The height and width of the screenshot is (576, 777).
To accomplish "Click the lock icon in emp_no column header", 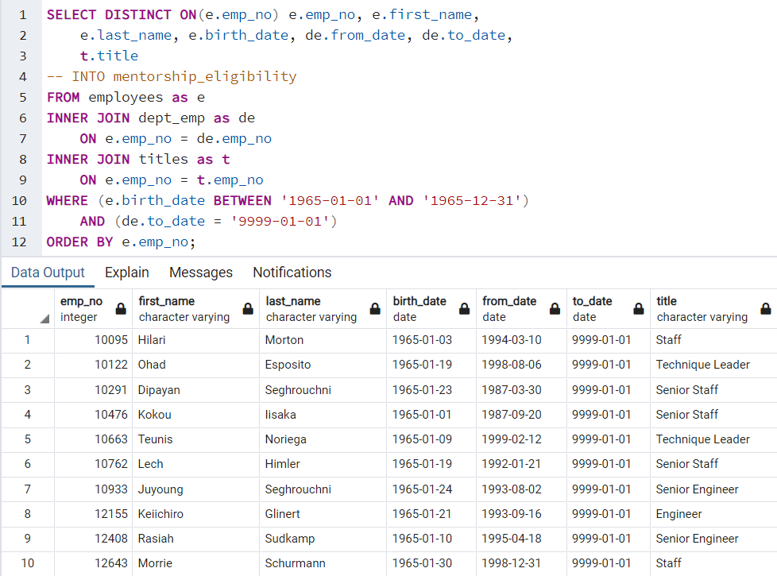I will click(x=121, y=309).
